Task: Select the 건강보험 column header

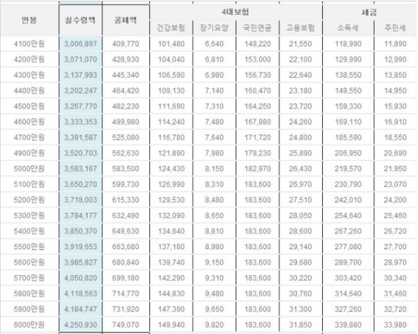Action: click(x=171, y=28)
